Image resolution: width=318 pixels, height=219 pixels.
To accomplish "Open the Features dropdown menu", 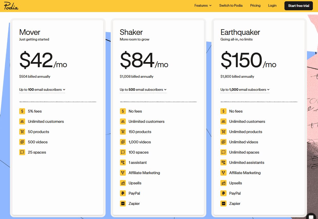I will (x=203, y=5).
